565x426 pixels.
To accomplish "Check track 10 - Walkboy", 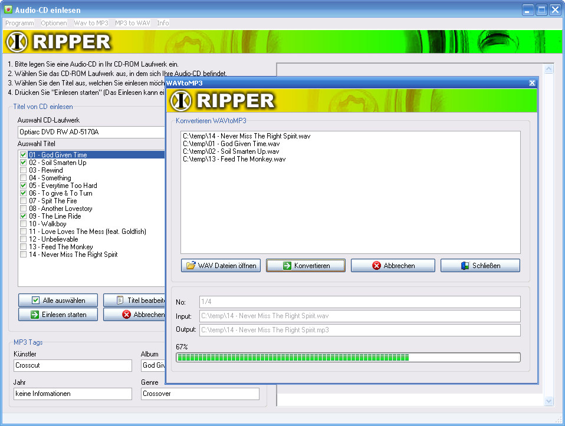I will (23, 224).
